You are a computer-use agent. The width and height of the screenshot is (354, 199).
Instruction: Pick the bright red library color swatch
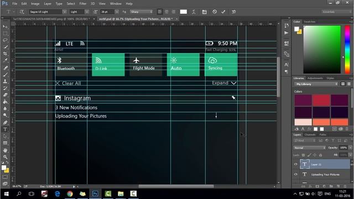coord(321,100)
